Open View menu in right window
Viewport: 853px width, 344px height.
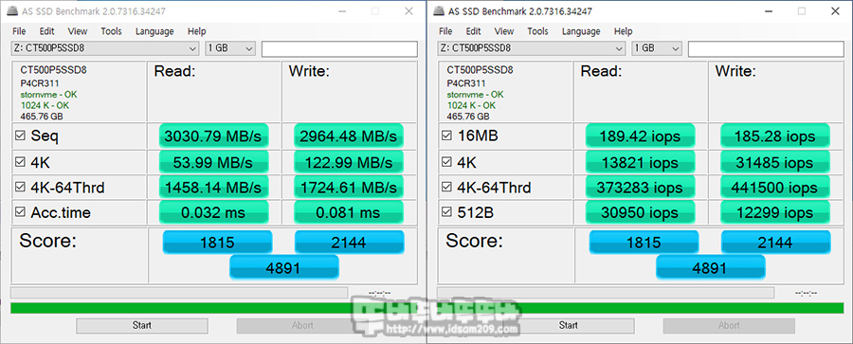point(504,31)
